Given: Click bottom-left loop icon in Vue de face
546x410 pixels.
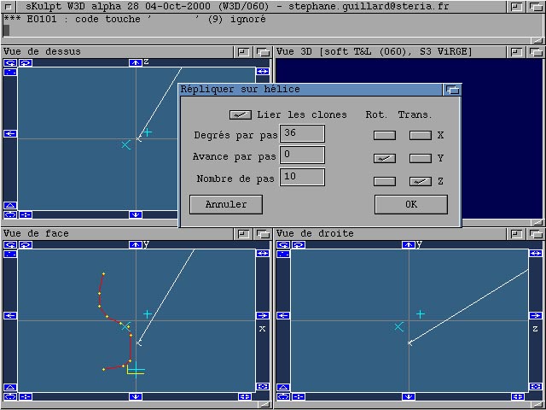Looking at the screenshot, I should pos(10,396).
